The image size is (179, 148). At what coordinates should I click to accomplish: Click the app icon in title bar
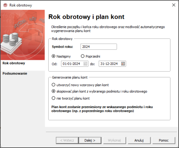(x=5, y=5)
